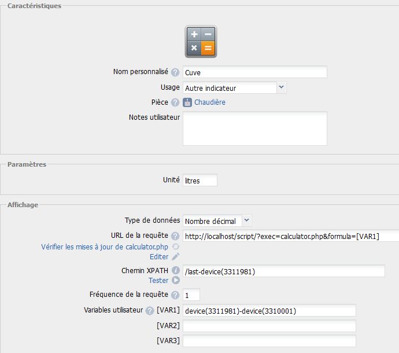Open info icon for Chemin XPATH
399x353 pixels.
(176, 270)
